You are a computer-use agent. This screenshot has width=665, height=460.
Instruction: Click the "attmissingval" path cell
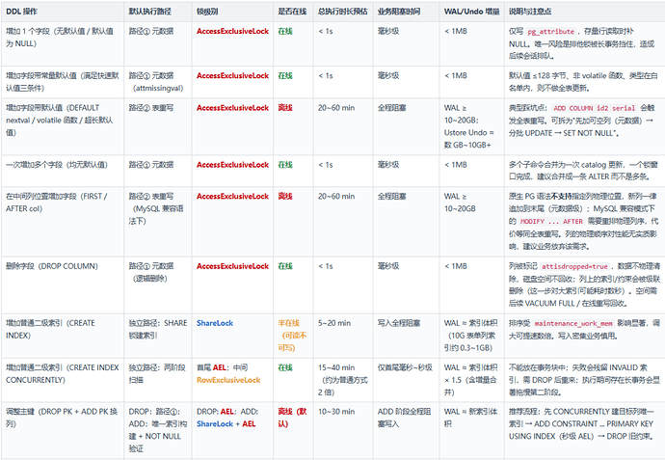point(158,82)
